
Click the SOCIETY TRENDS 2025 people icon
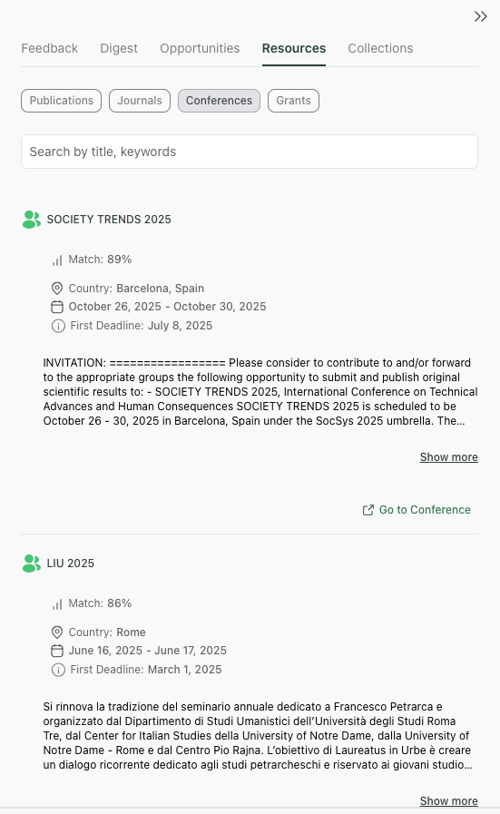click(32, 220)
